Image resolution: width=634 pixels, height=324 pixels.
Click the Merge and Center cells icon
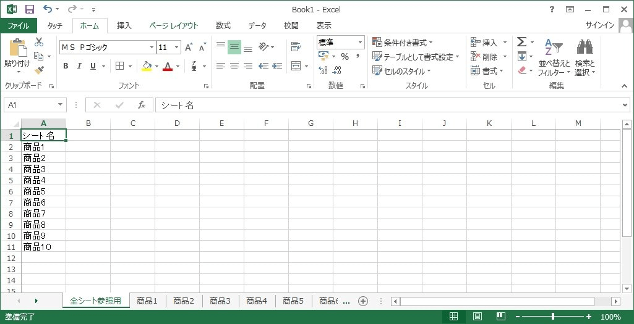(296, 66)
